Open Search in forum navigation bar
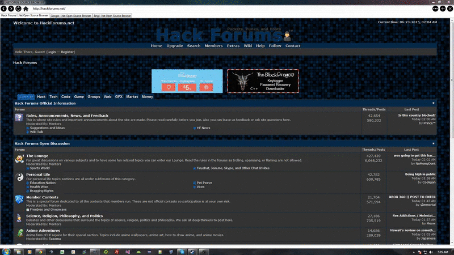The height and width of the screenshot is (255, 454). point(194,46)
